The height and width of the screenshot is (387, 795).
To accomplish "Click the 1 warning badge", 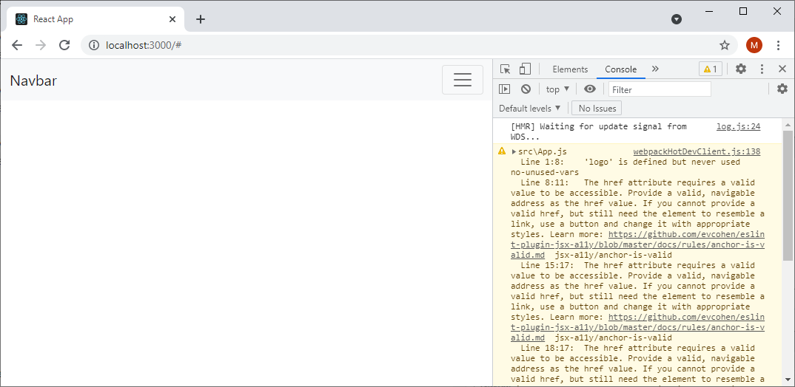I will click(x=710, y=69).
